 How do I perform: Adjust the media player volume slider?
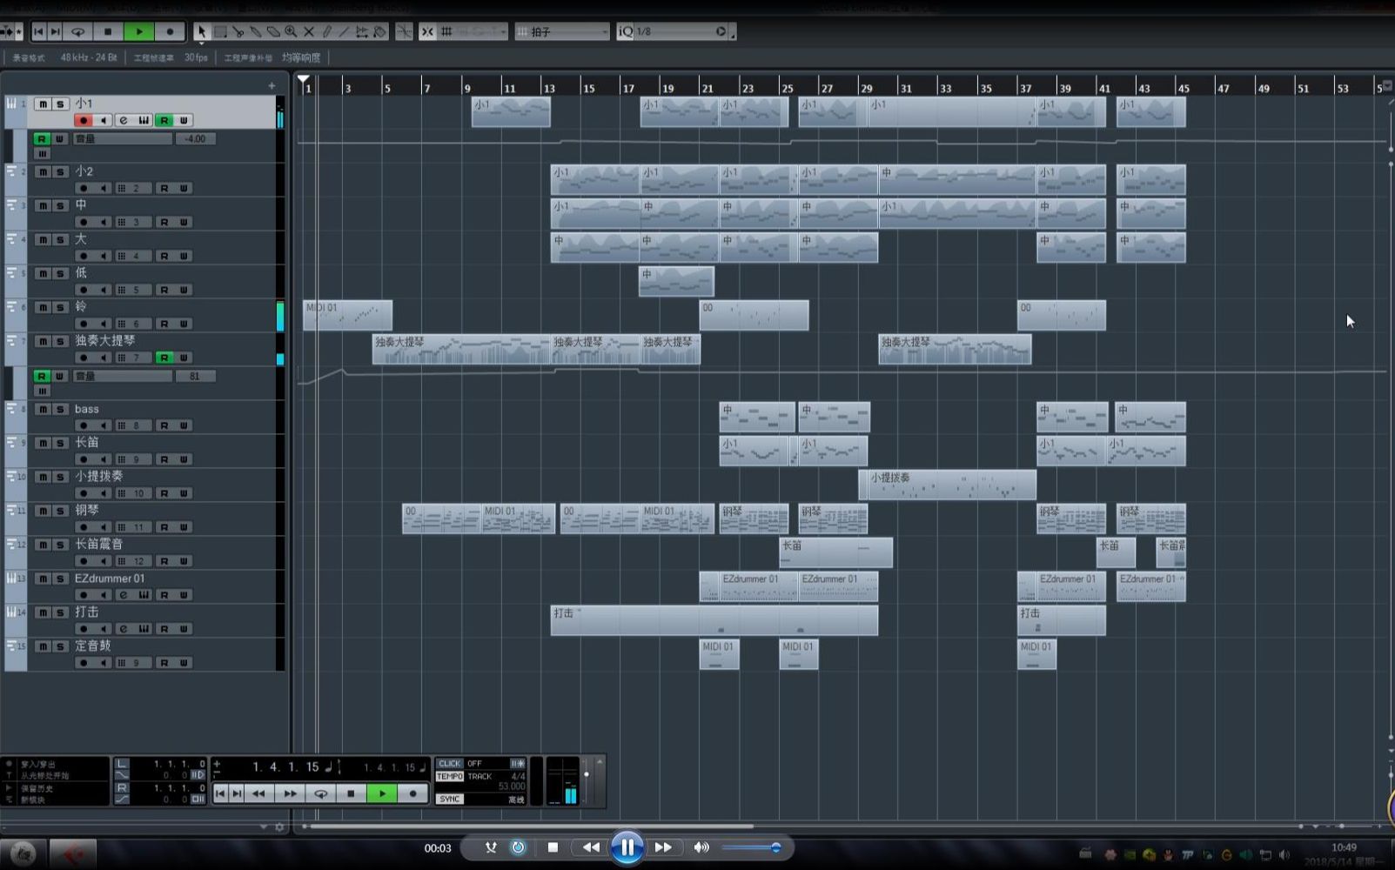[x=750, y=847]
